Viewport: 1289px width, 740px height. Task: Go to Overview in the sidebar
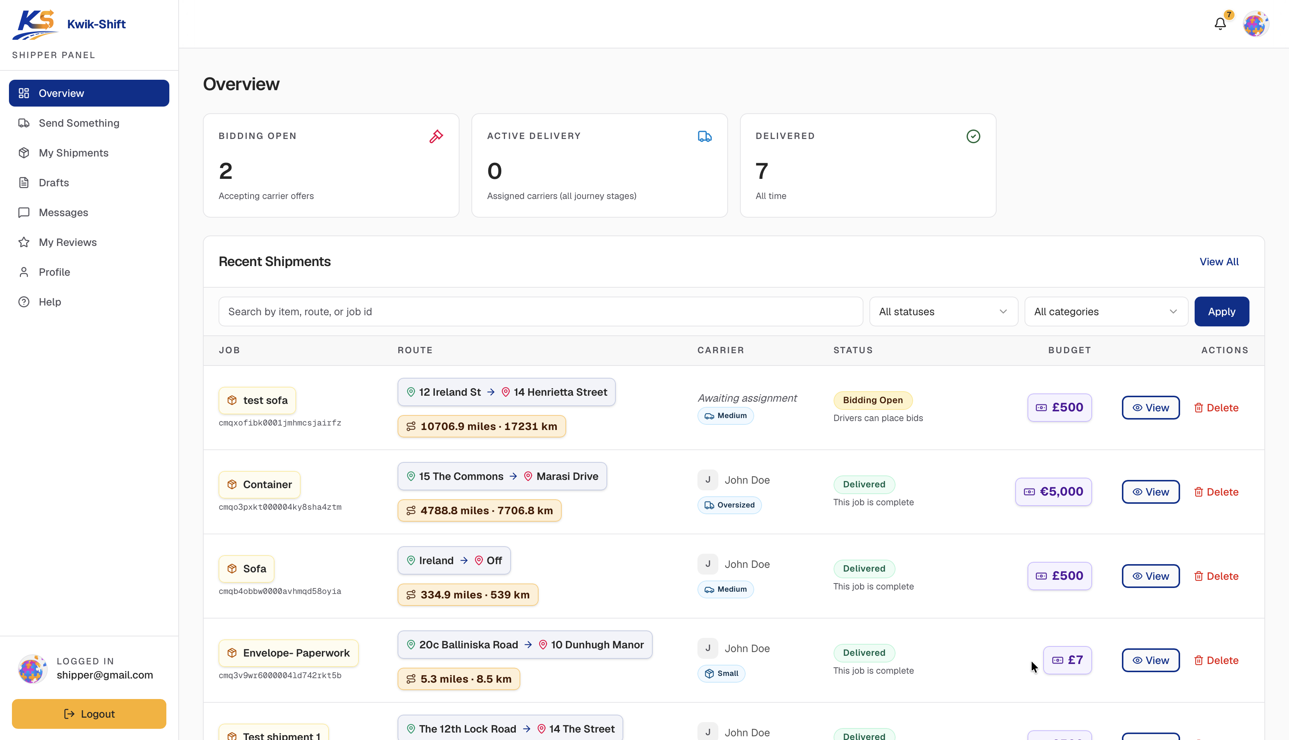(89, 93)
